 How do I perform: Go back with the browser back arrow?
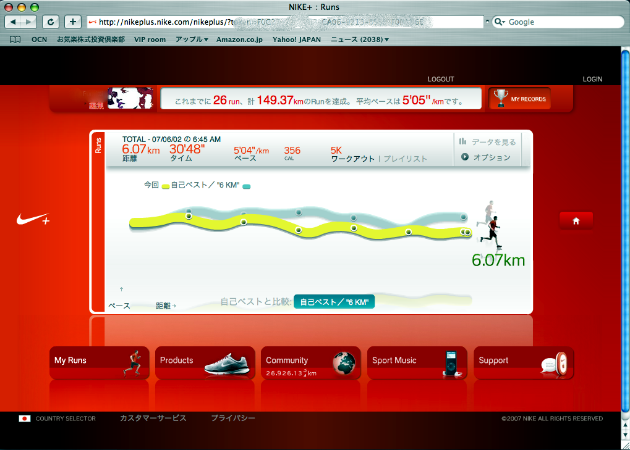[x=13, y=22]
